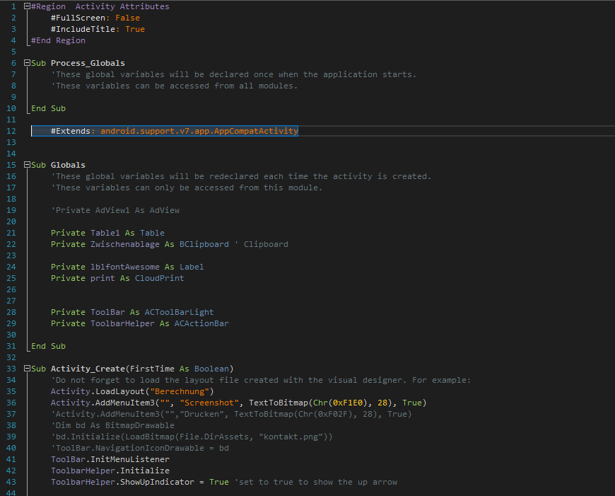Screen dimensions: 615x496
Task: Click the #FullScreen: False attribute
Action: [x=95, y=18]
